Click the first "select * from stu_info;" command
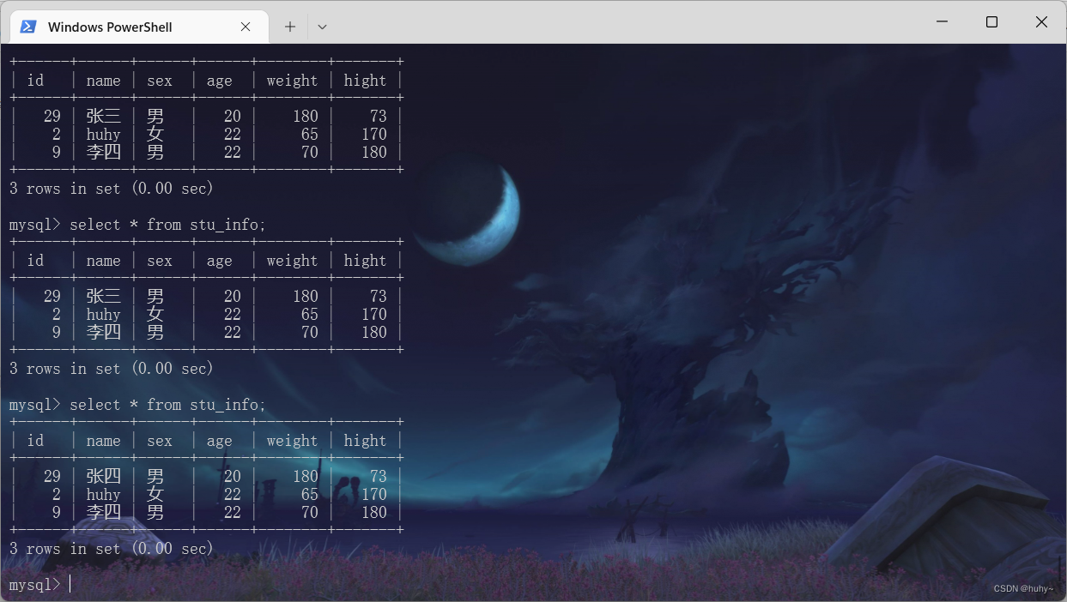The width and height of the screenshot is (1067, 602). click(x=168, y=225)
